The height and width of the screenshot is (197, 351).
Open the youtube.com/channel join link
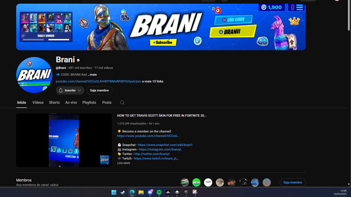pos(99,81)
